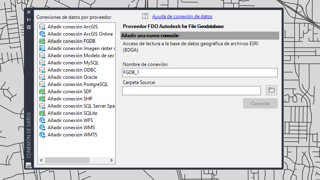
Task: Select Añadir conexión ArcGIS Online
Action: coord(80,34)
